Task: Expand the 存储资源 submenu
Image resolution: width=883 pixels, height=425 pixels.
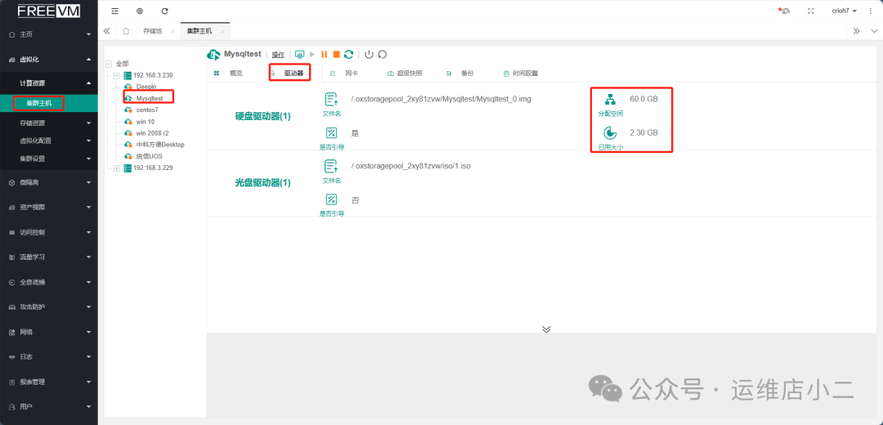Action: [x=49, y=123]
